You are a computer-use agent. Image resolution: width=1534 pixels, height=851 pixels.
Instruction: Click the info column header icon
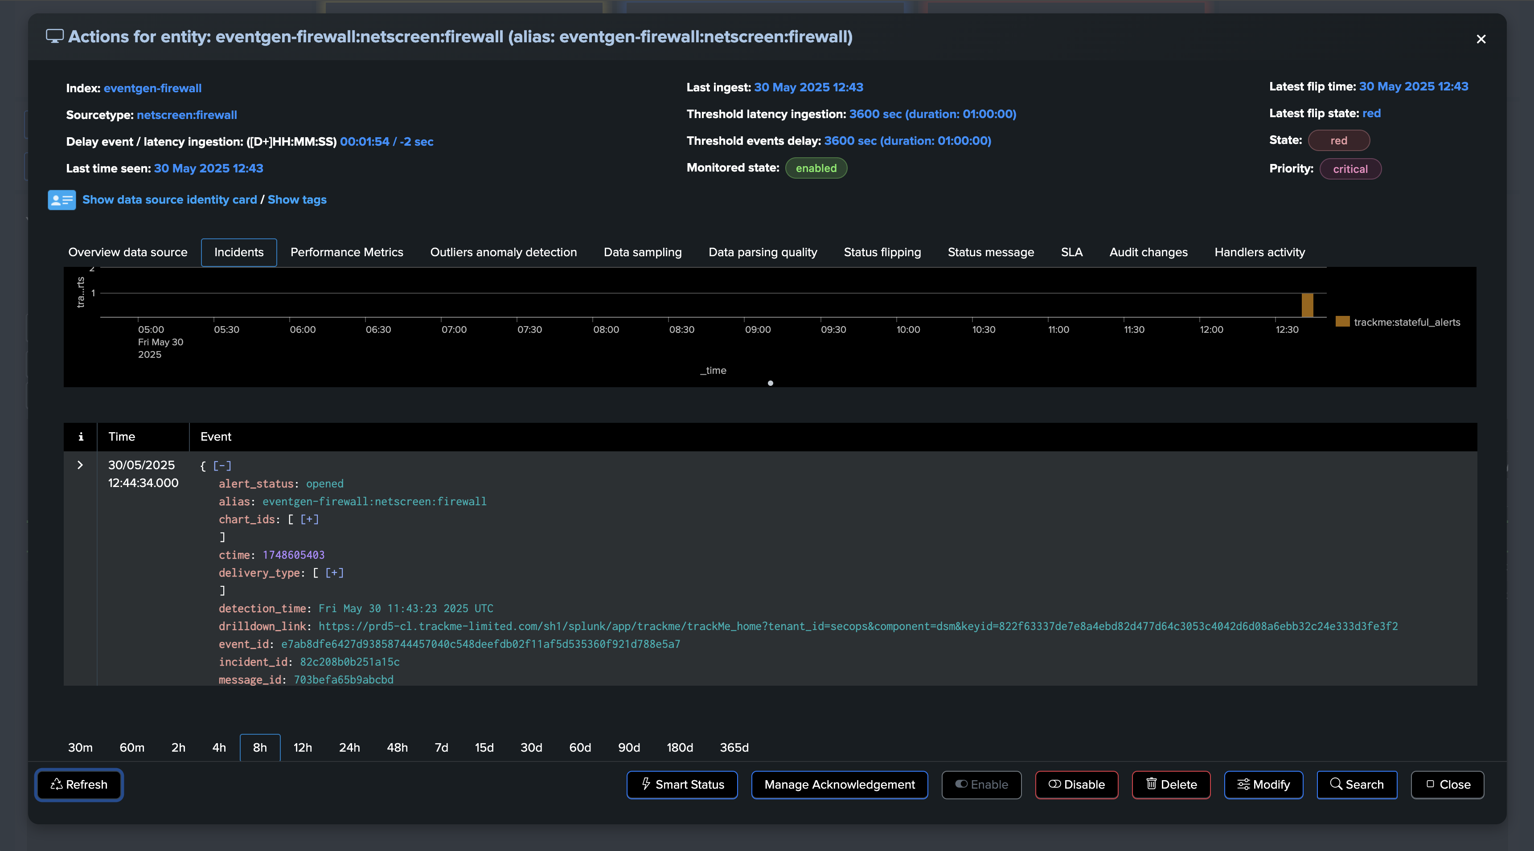(80, 437)
